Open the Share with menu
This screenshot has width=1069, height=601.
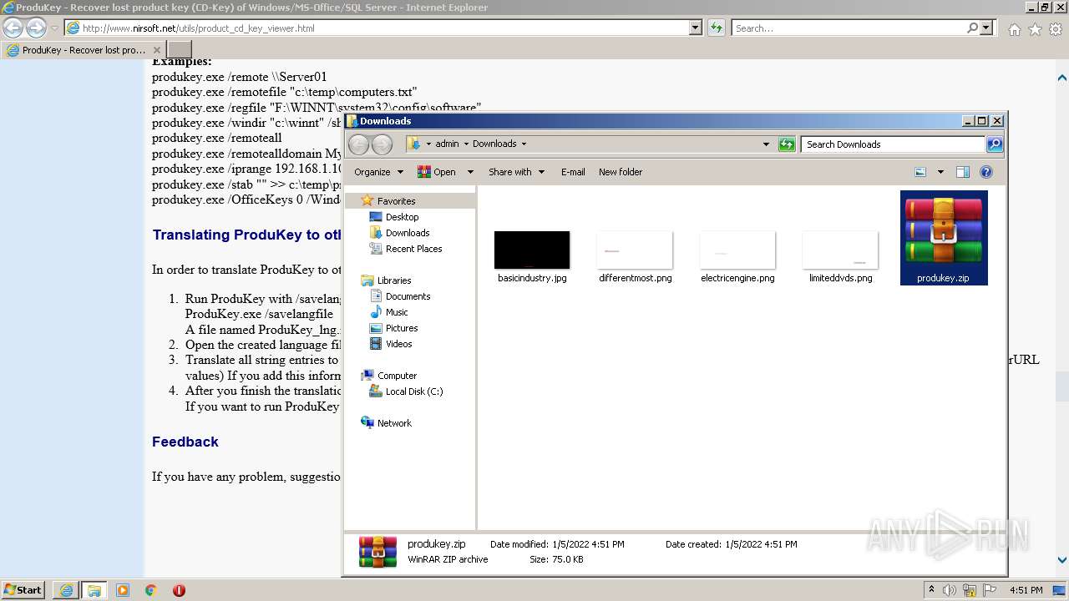click(x=516, y=172)
